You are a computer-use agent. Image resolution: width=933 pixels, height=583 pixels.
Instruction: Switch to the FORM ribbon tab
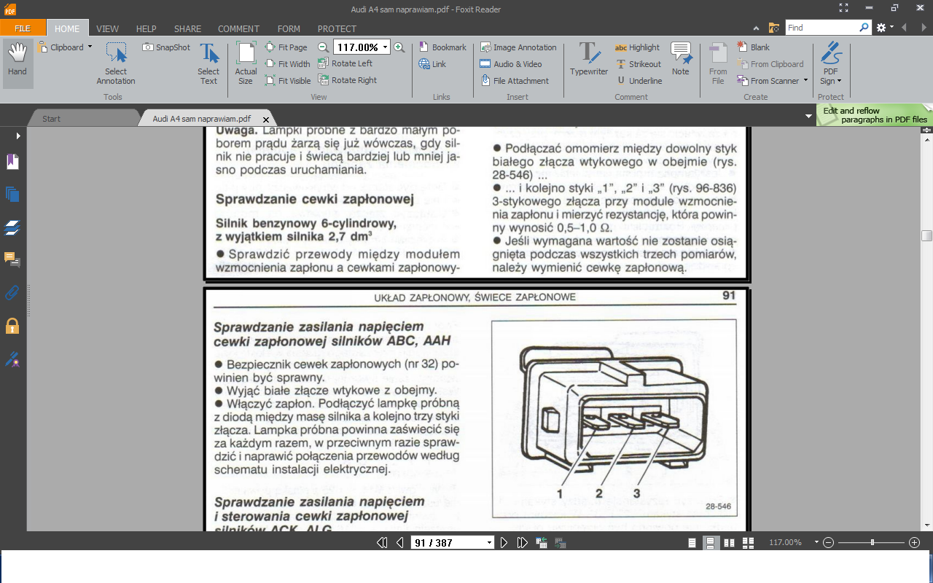[x=289, y=28]
